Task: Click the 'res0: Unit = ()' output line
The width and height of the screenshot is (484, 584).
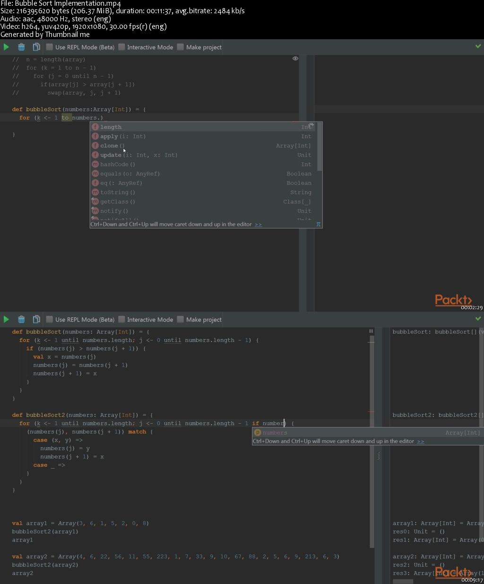Action: point(419,532)
